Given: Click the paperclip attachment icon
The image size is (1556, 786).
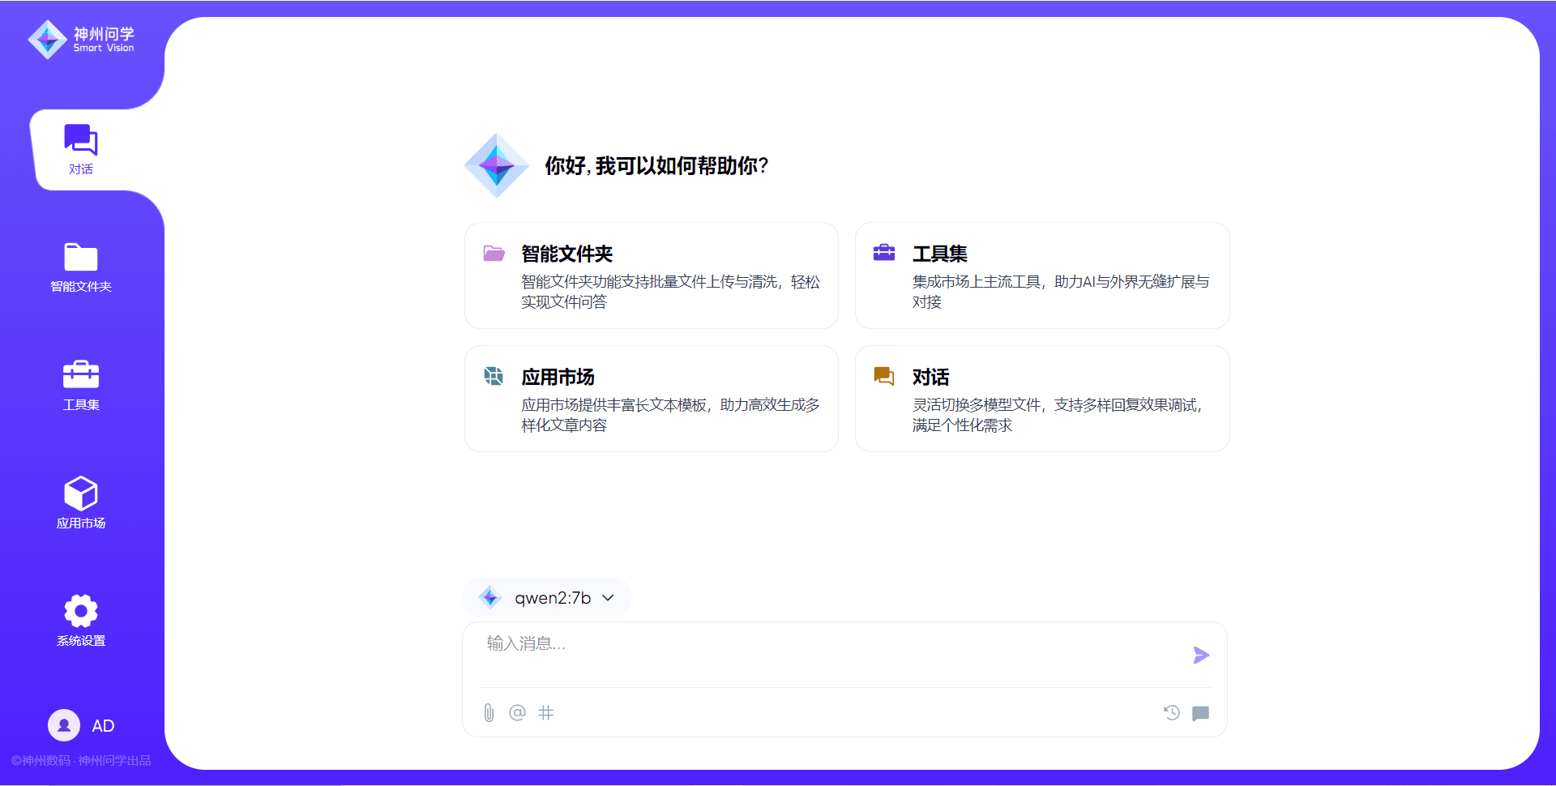Looking at the screenshot, I should click(489, 713).
